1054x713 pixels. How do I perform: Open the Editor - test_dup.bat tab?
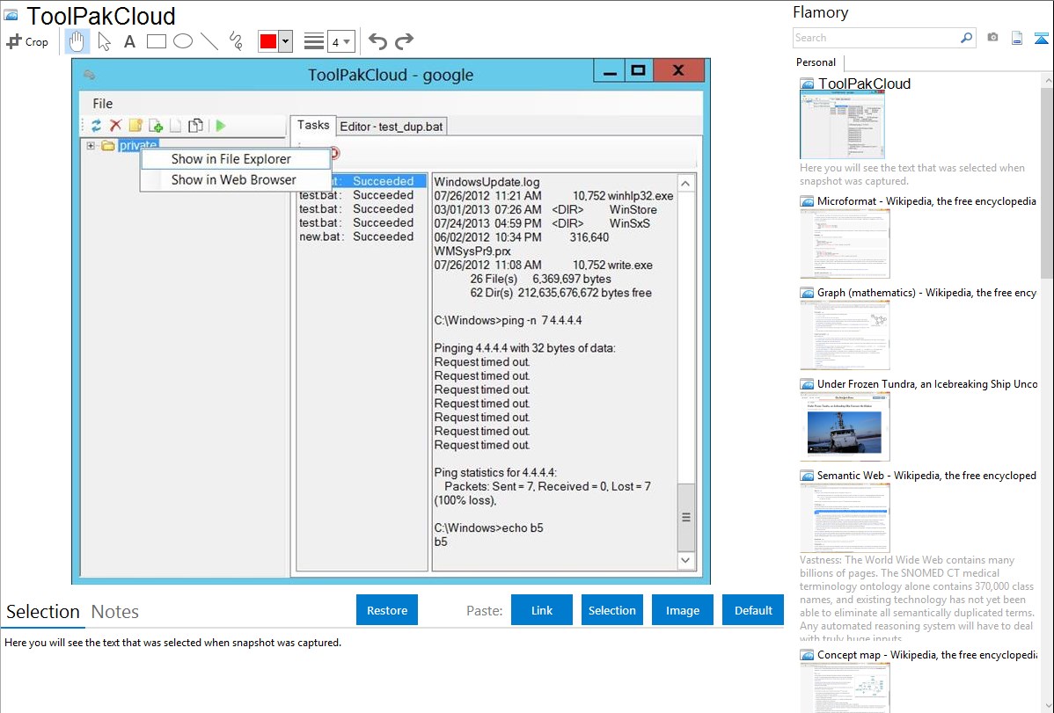pyautogui.click(x=392, y=127)
